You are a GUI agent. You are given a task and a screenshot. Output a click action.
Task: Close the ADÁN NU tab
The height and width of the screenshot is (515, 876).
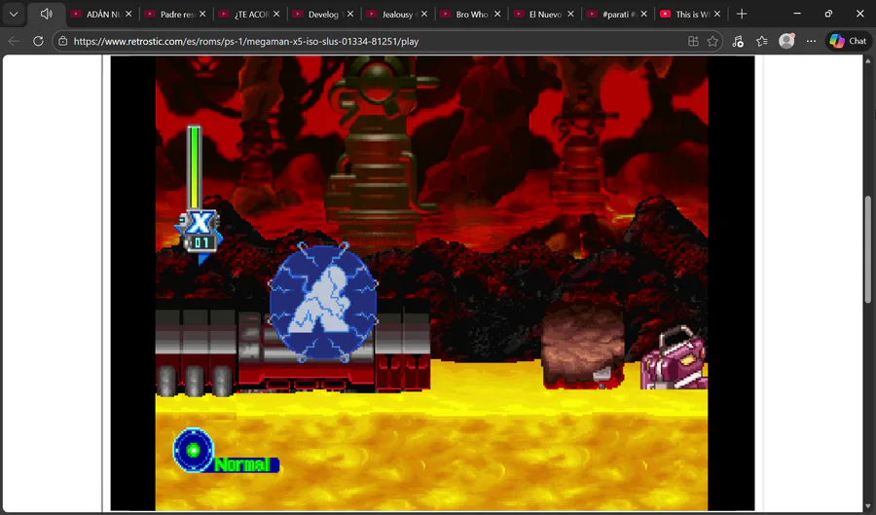128,14
